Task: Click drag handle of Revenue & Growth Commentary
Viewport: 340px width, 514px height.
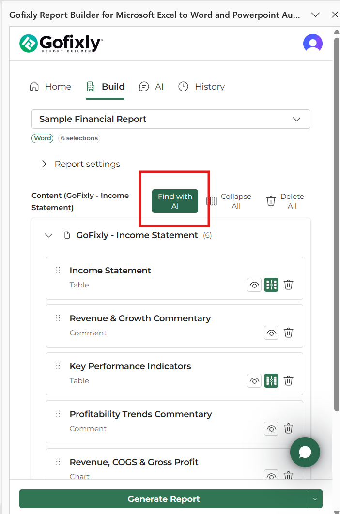Action: (58, 318)
